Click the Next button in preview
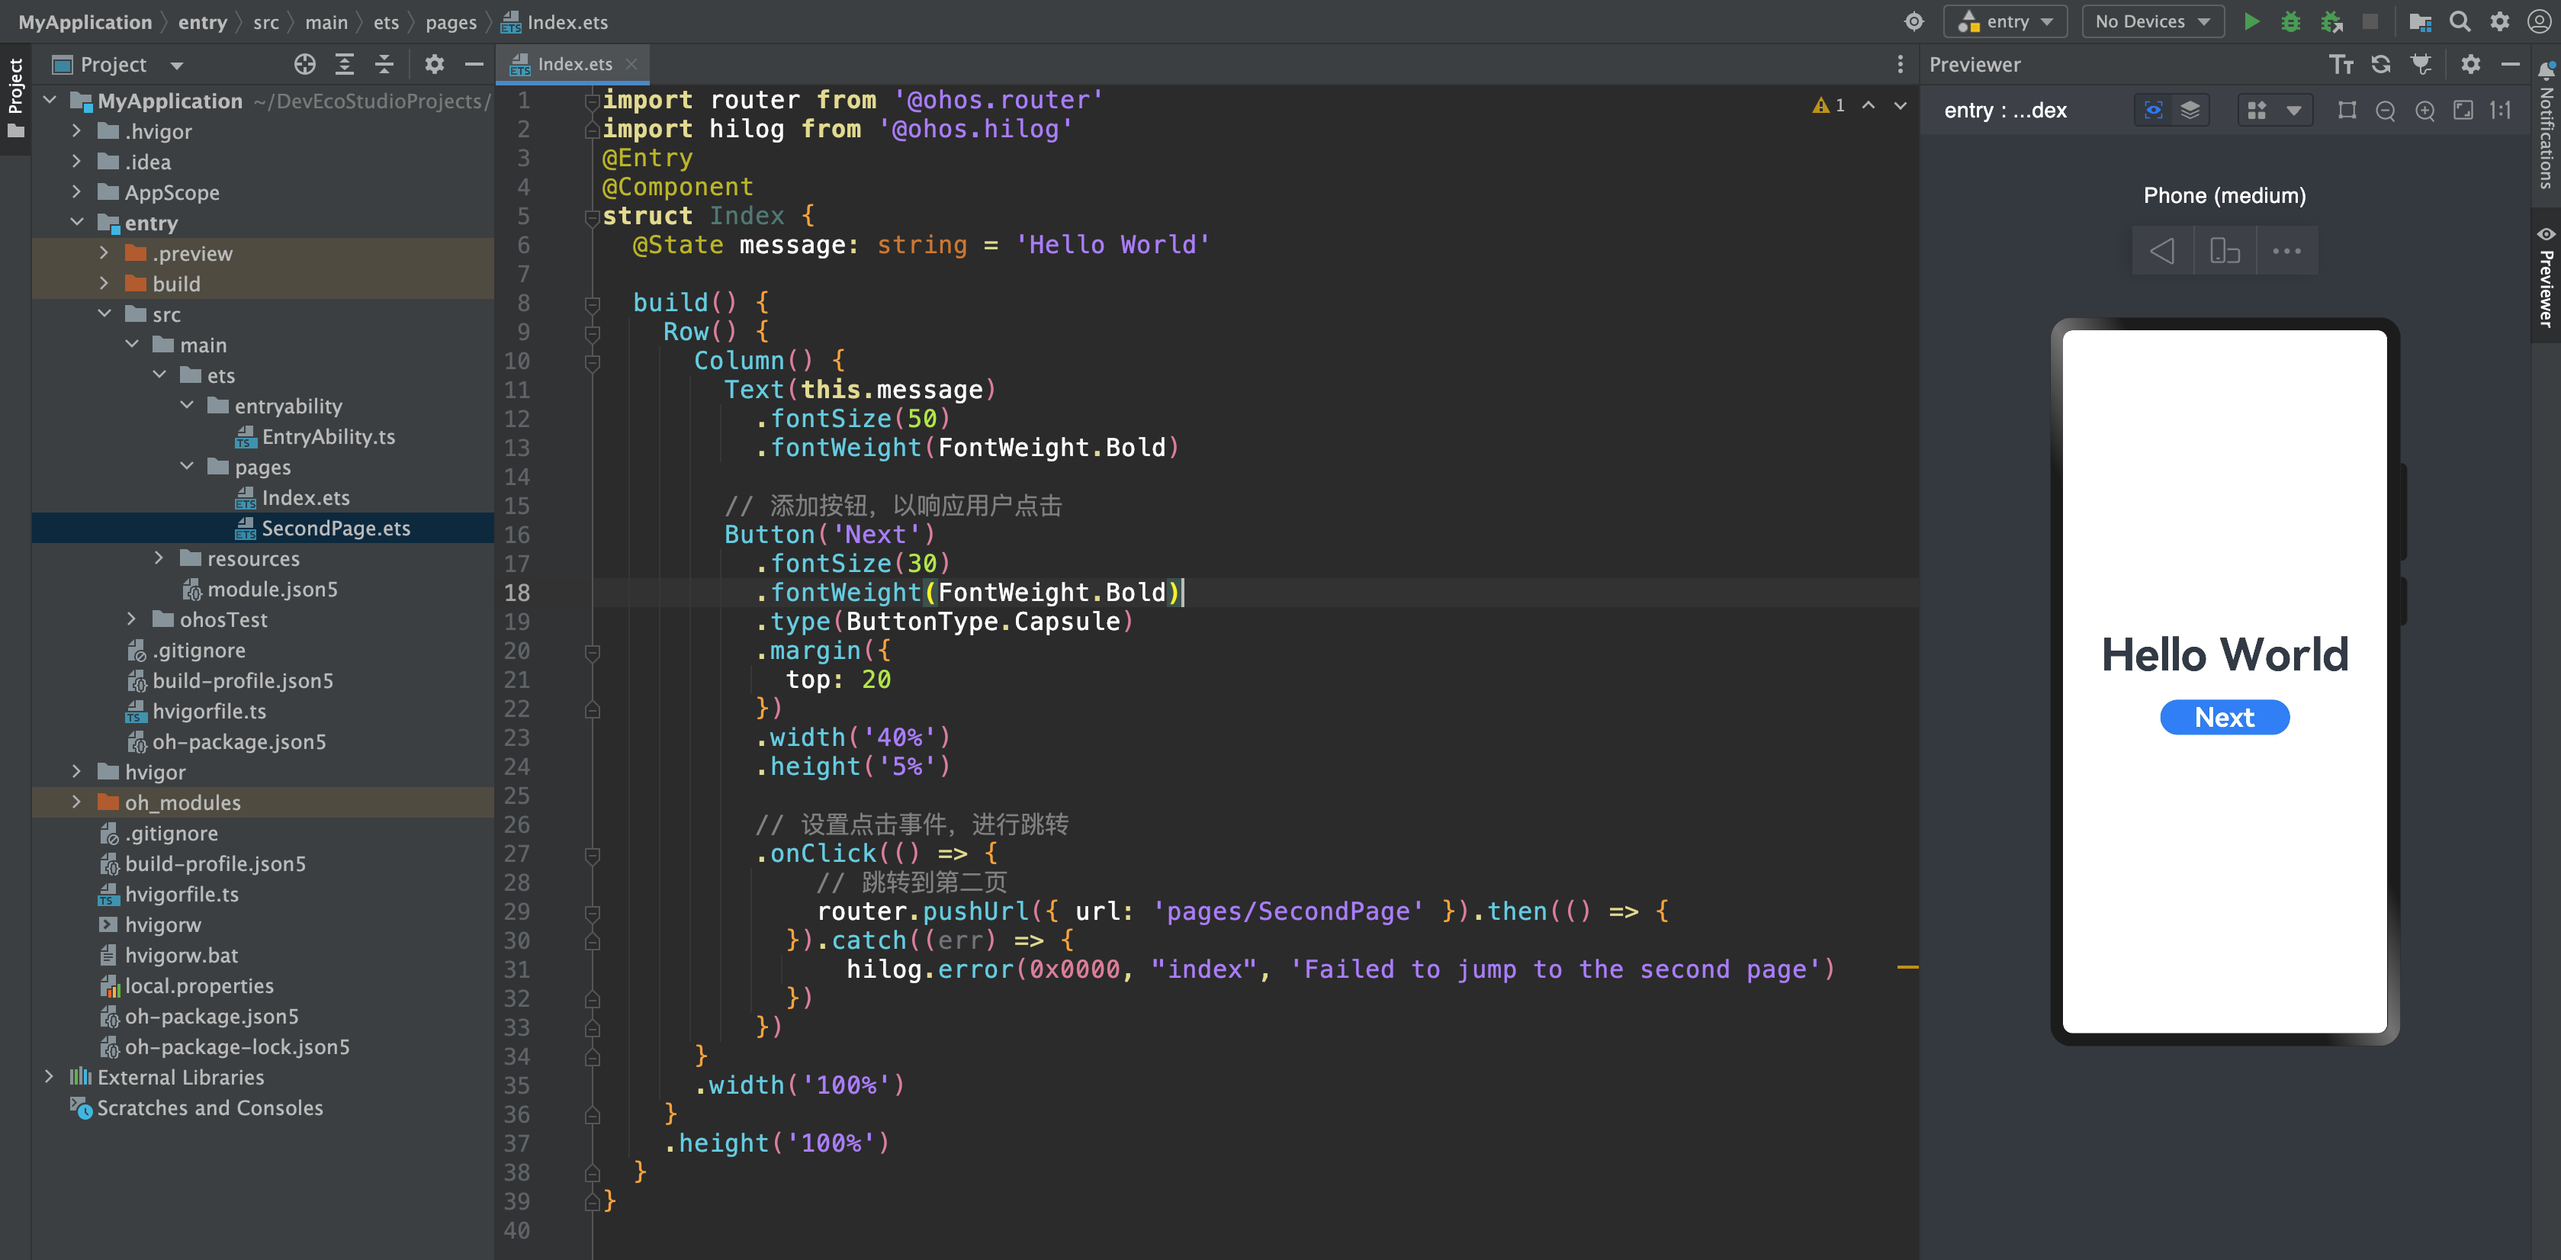Screen dimensions: 2561x1260 pyautogui.click(x=2224, y=717)
